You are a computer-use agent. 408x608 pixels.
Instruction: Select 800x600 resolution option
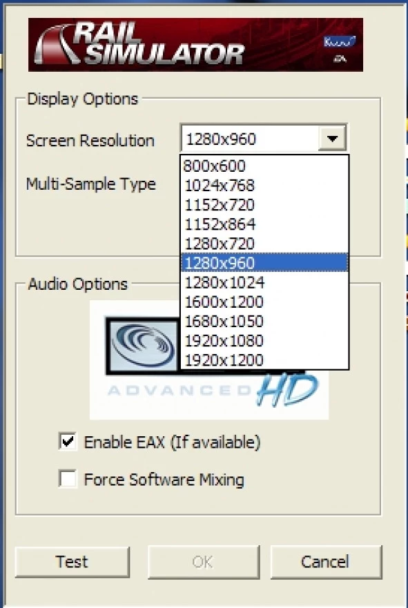265,166
